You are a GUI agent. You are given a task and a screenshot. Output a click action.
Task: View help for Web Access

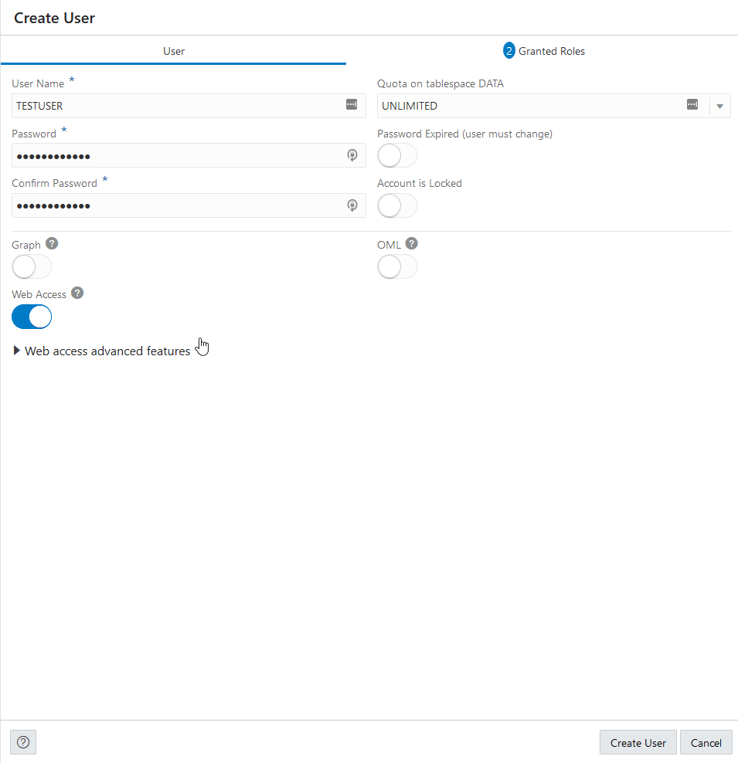pos(77,293)
